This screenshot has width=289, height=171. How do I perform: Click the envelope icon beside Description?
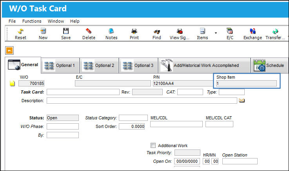pyautogui.click(x=242, y=101)
